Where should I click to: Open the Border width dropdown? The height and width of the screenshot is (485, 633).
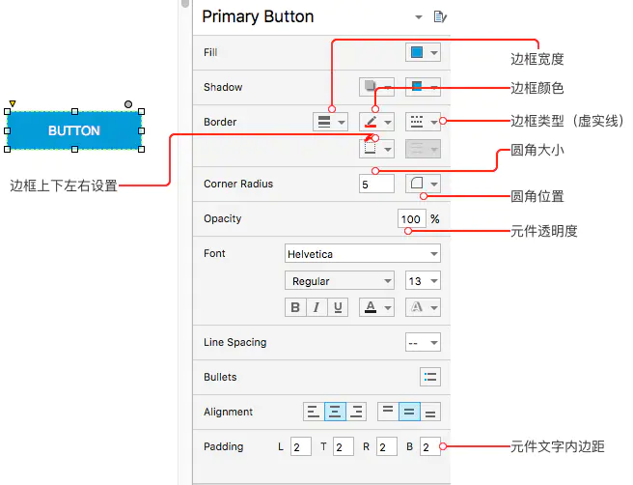pos(330,122)
